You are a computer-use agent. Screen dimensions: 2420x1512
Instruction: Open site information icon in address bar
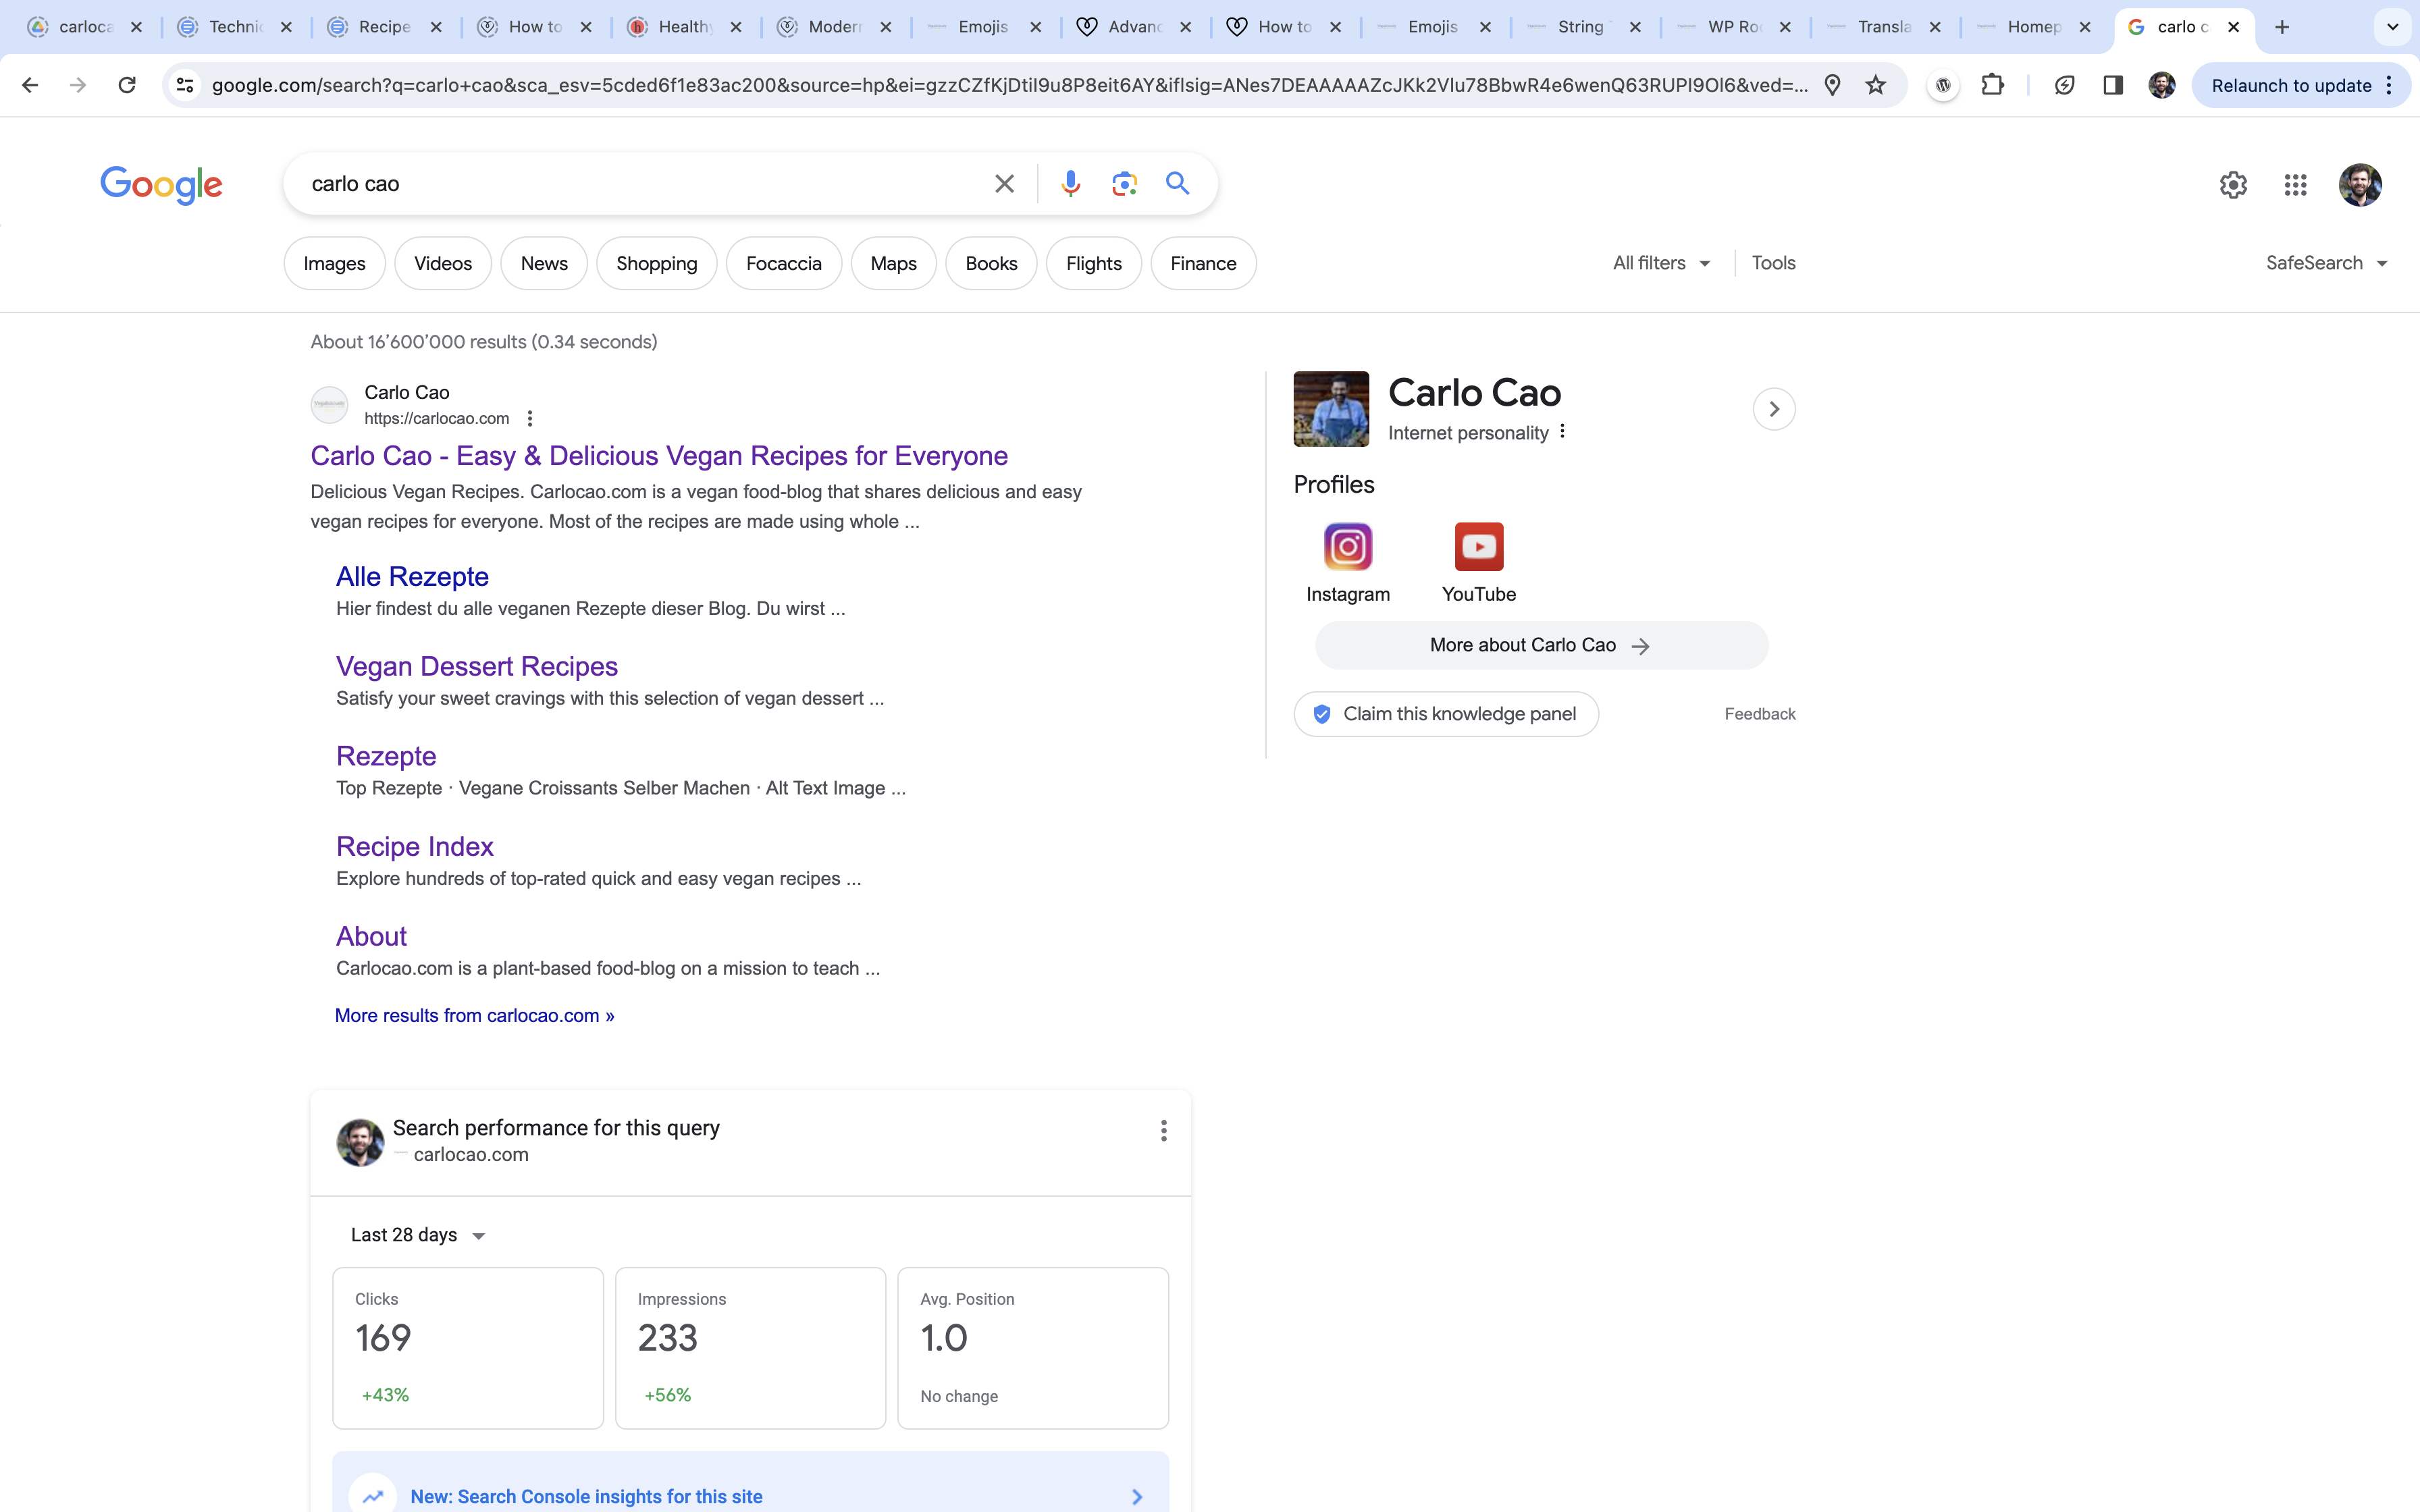pos(185,85)
